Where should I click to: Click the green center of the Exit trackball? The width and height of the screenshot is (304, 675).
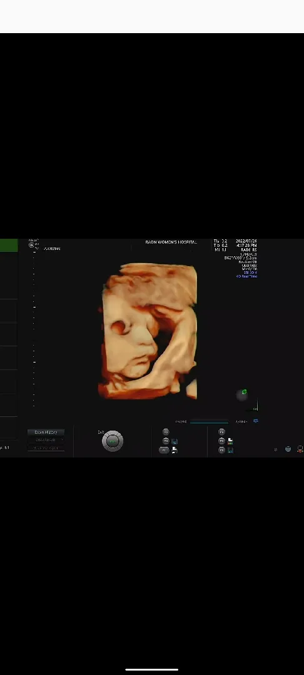click(113, 441)
